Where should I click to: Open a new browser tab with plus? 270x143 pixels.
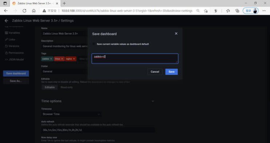(64, 3)
